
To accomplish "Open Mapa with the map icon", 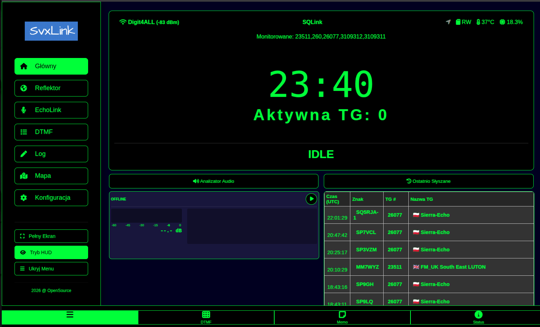I will tap(24, 176).
